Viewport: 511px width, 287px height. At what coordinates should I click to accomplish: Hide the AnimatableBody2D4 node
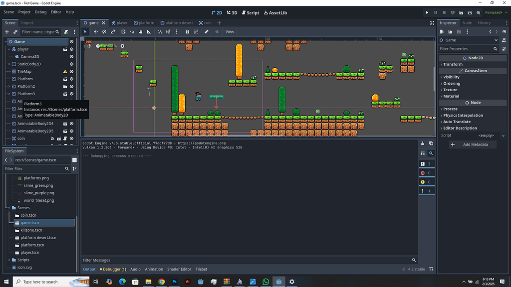(x=72, y=124)
